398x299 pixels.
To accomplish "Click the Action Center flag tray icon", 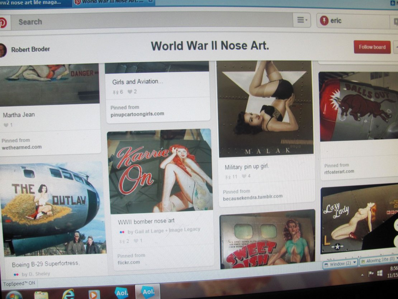I will [371, 274].
